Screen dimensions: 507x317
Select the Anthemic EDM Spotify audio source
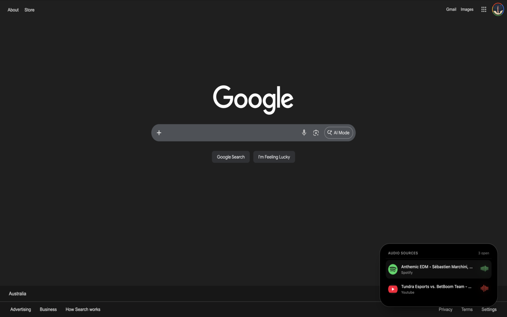pyautogui.click(x=438, y=269)
